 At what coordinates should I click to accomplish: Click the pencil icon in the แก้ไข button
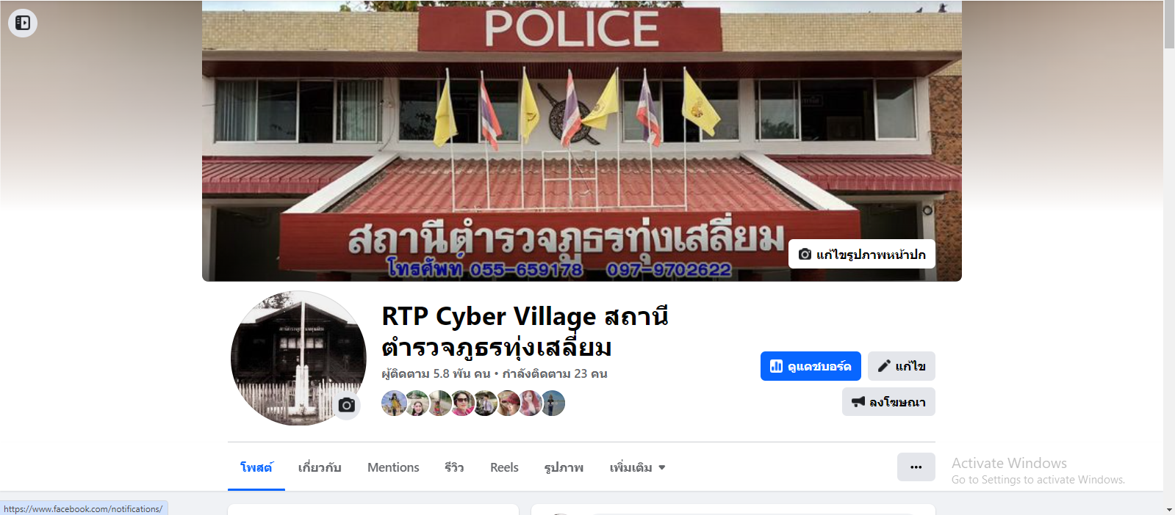coord(884,366)
